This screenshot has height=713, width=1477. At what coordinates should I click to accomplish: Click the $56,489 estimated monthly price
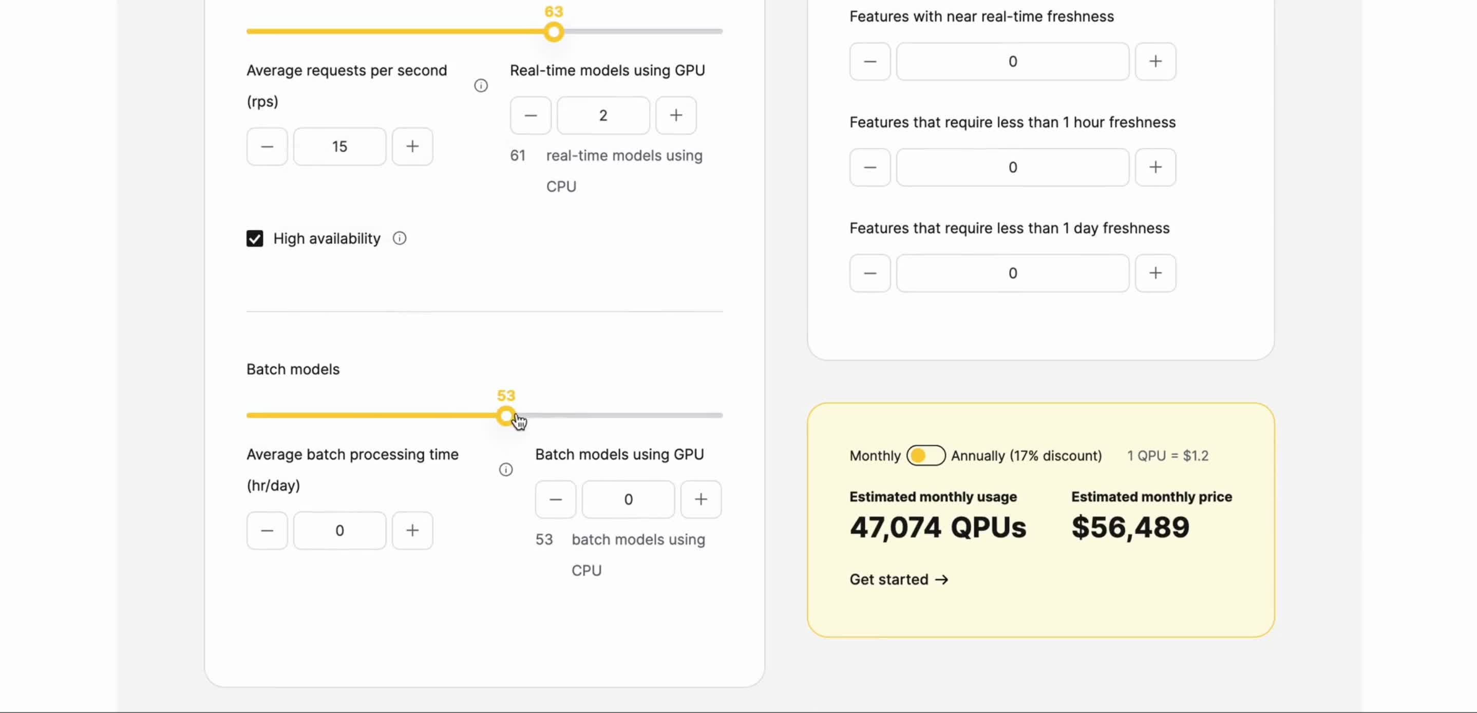coord(1130,527)
